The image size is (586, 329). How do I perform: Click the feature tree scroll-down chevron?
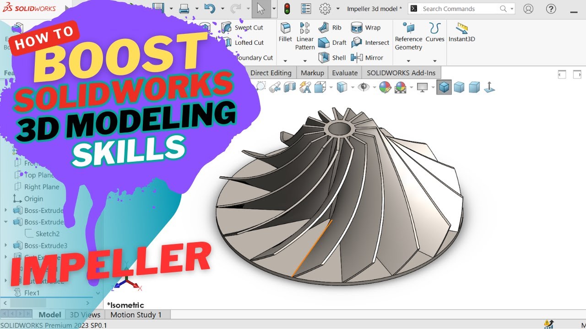(x=98, y=293)
